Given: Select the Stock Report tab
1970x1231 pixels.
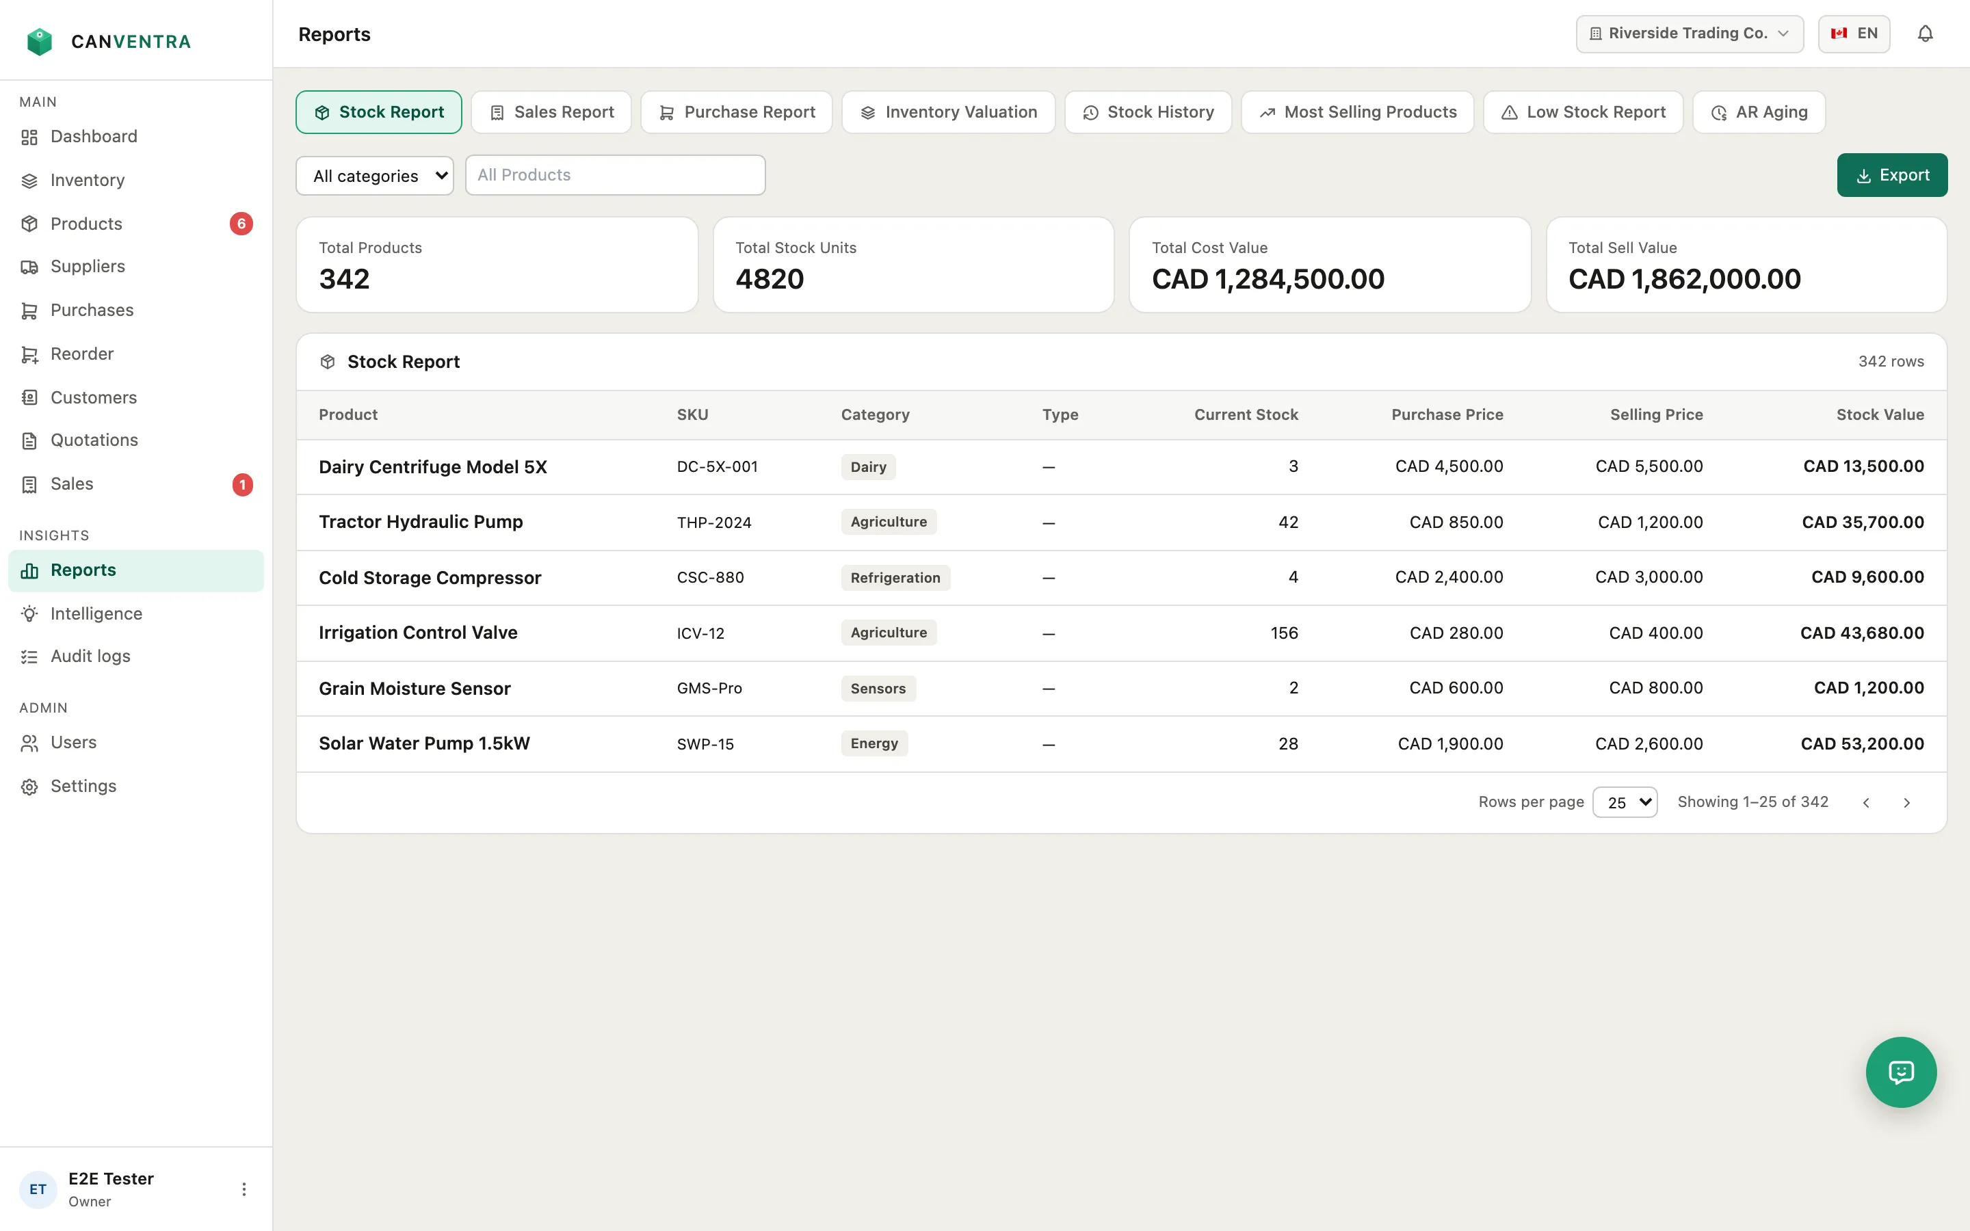Looking at the screenshot, I should [x=378, y=112].
